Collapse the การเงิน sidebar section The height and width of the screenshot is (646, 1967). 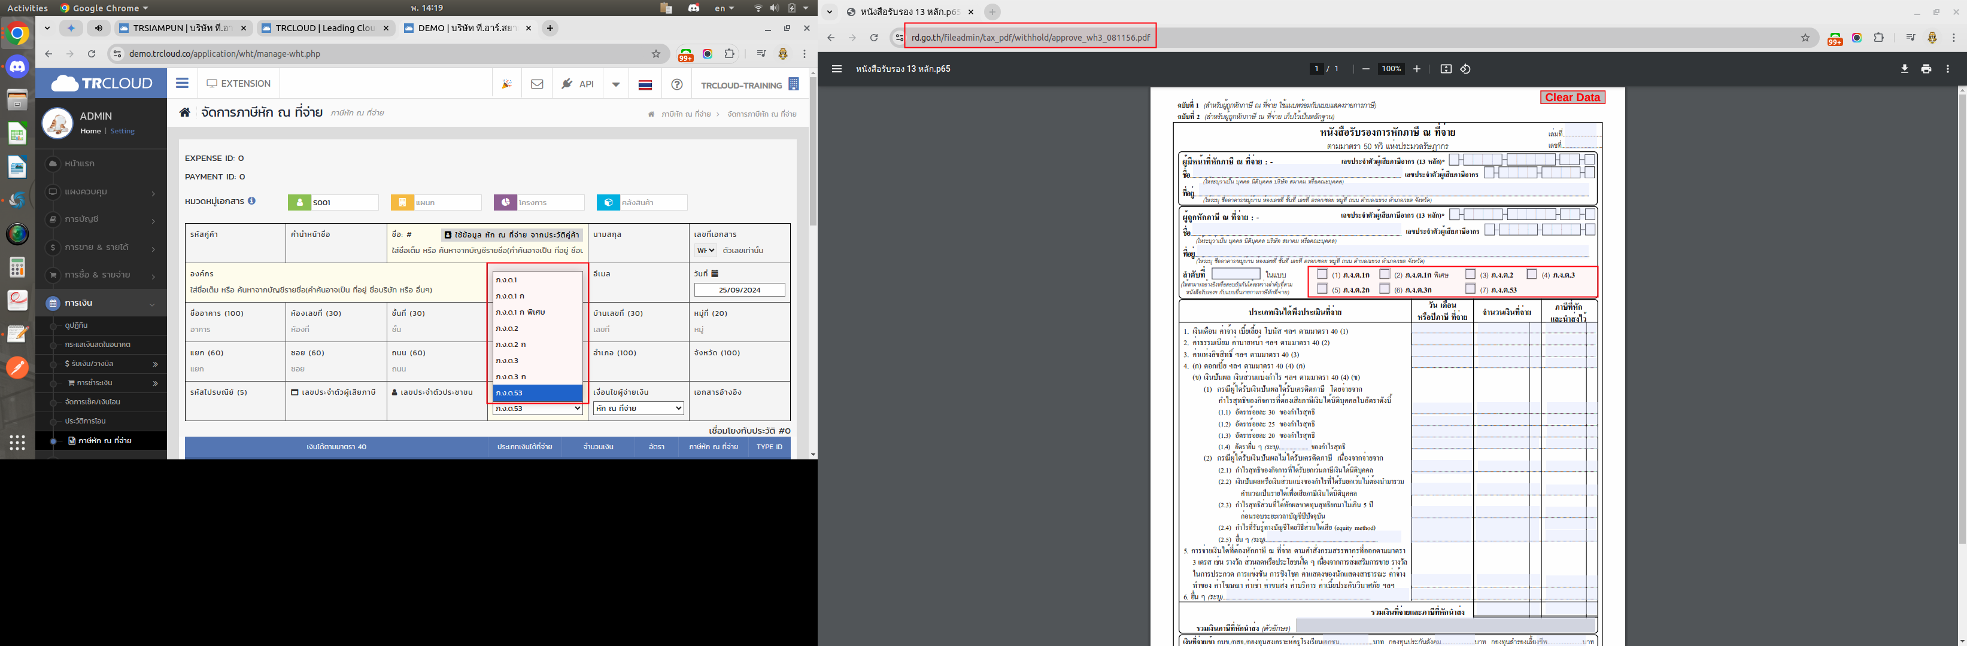point(101,303)
